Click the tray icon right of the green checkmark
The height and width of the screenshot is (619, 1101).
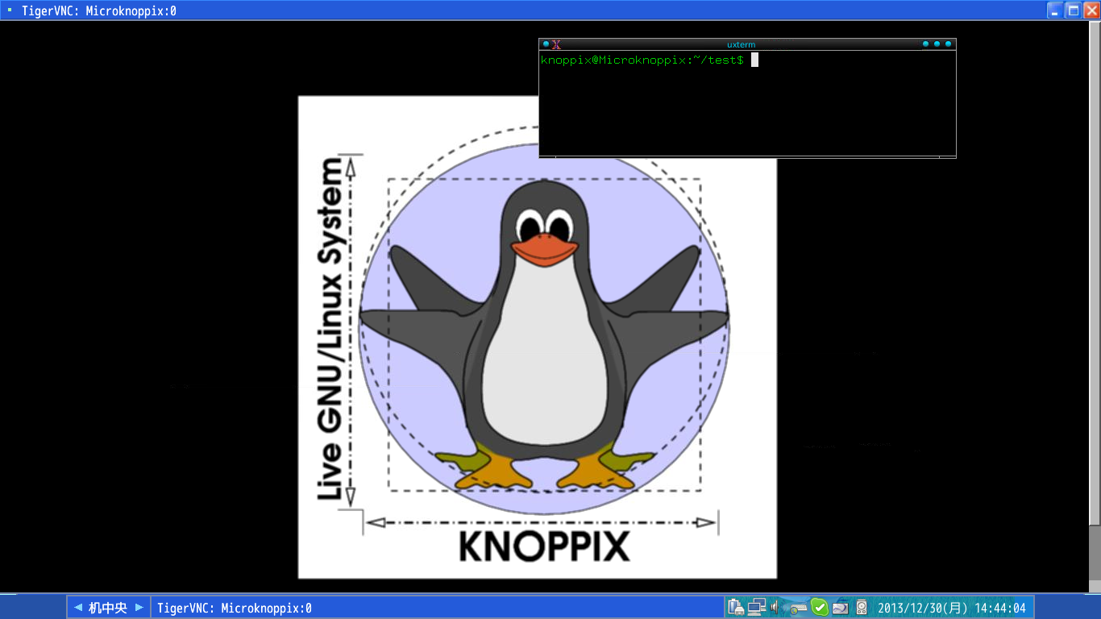click(x=841, y=608)
